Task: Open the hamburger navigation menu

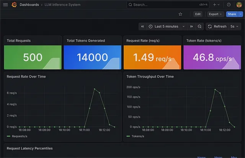Action: (x=5, y=5)
